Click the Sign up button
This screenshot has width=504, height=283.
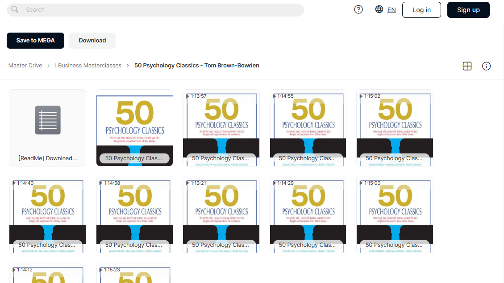(x=468, y=10)
